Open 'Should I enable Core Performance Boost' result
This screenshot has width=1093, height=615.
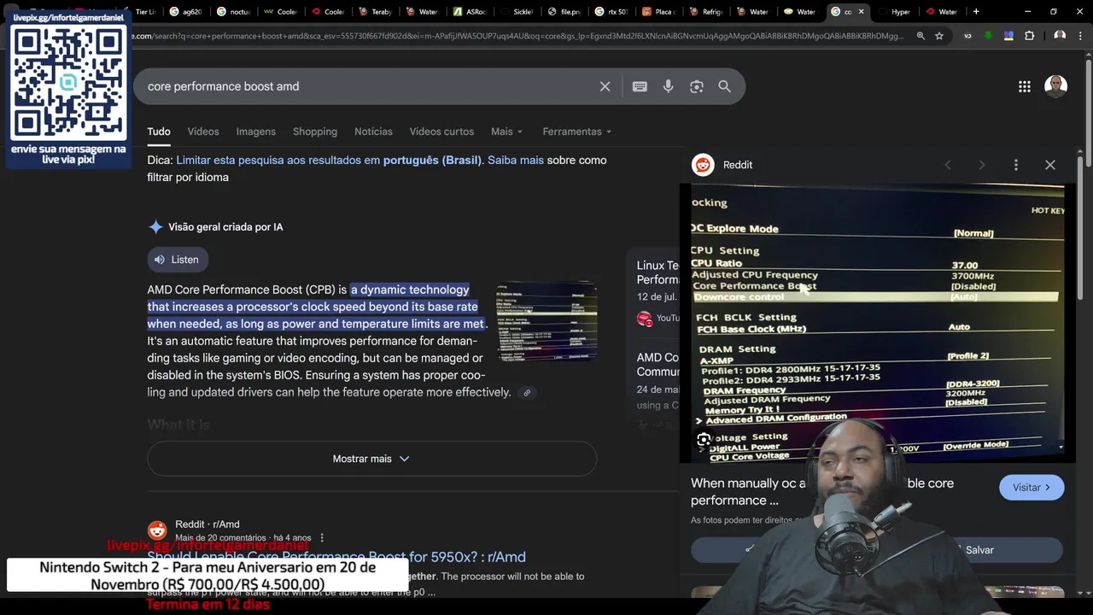[336, 557]
